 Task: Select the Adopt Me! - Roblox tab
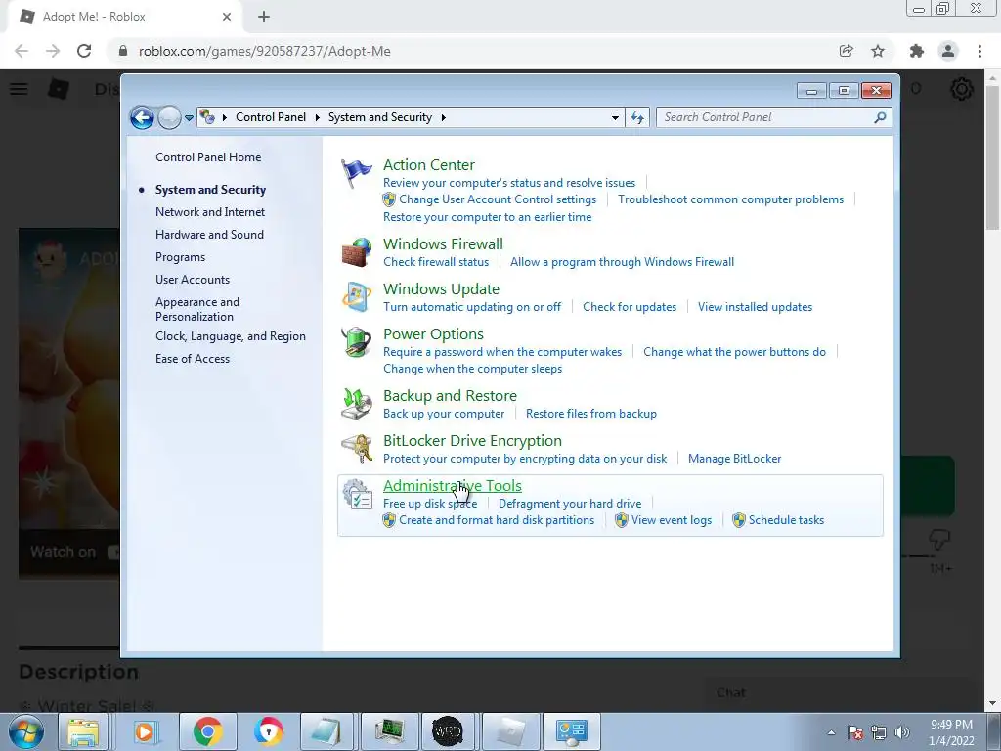point(124,18)
